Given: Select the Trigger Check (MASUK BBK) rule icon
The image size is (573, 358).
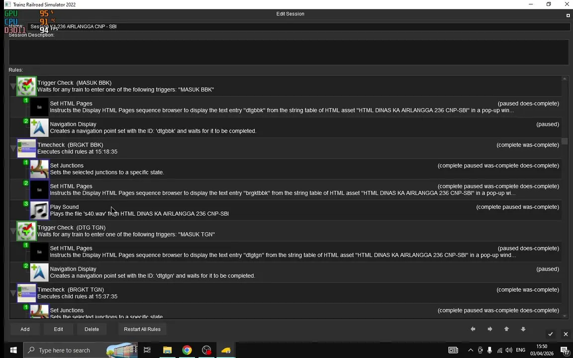Looking at the screenshot, I should tap(26, 86).
